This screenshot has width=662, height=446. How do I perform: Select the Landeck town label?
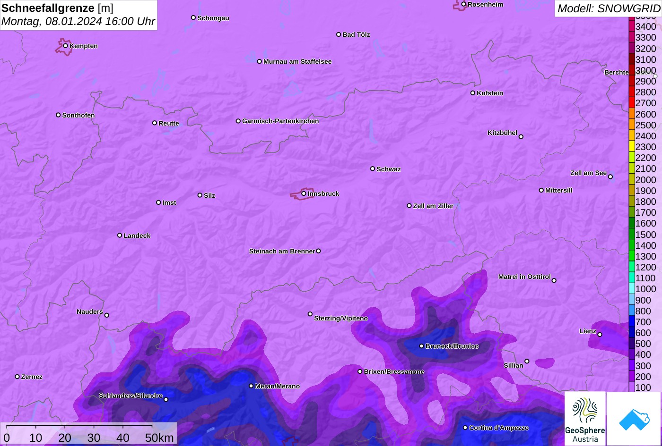(137, 236)
